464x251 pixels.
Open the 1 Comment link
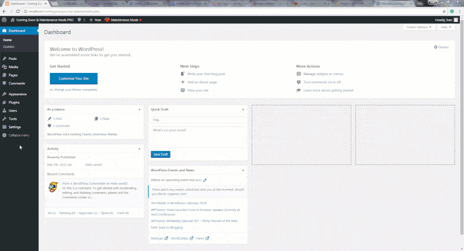[x=58, y=126]
